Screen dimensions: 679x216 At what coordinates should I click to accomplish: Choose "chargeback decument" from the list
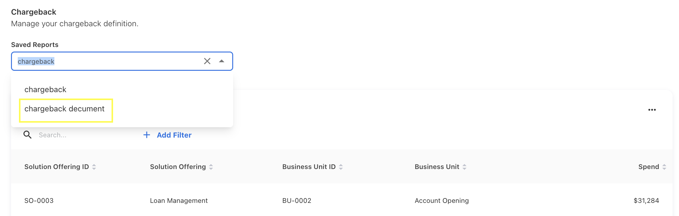tap(64, 109)
